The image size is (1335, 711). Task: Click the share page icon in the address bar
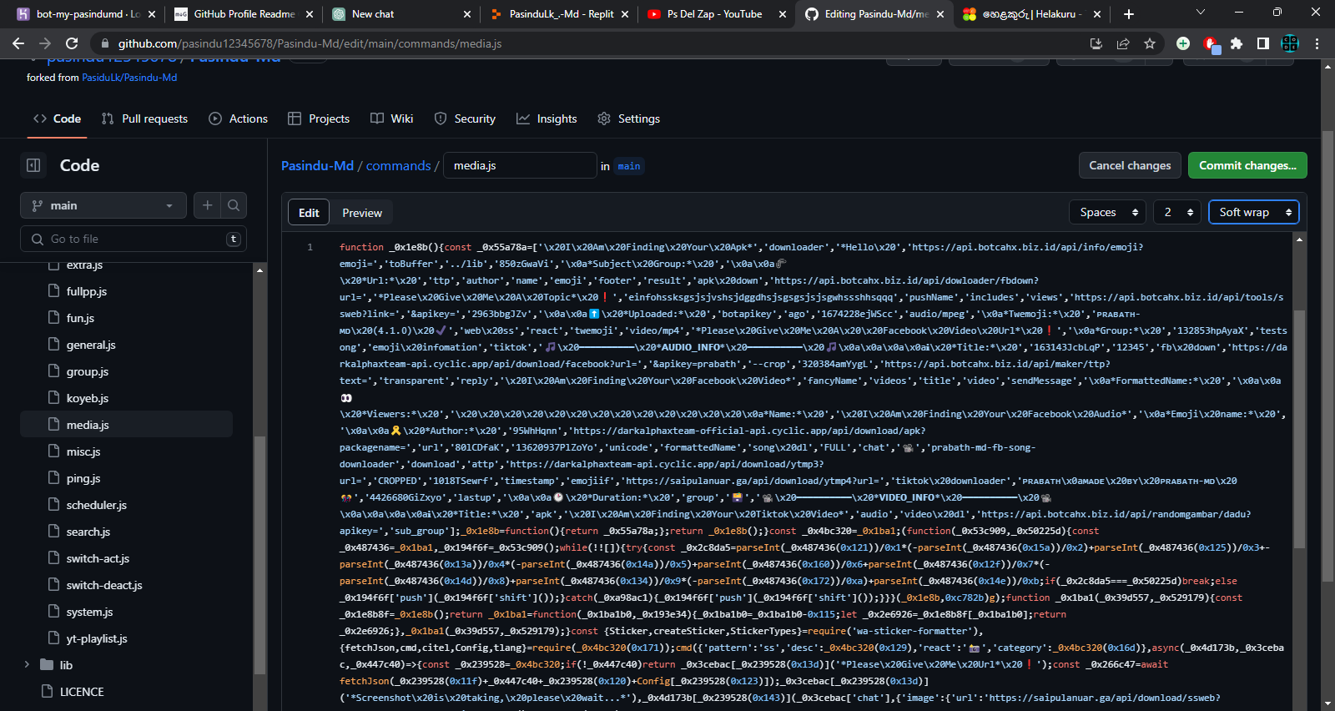[x=1123, y=43]
